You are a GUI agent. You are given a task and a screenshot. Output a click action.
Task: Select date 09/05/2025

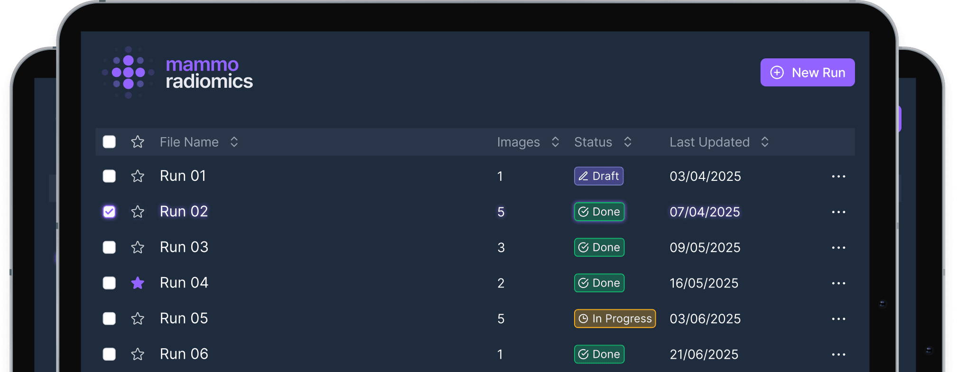(x=705, y=248)
